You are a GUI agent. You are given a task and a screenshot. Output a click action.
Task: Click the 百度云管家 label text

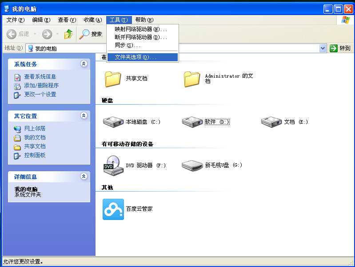tap(139, 208)
